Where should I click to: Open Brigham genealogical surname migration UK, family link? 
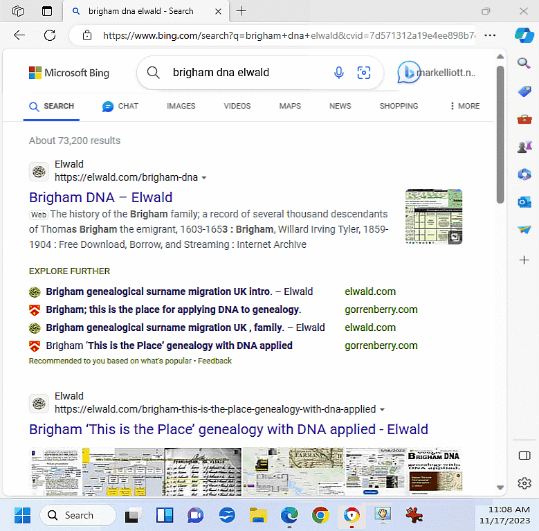(x=185, y=327)
